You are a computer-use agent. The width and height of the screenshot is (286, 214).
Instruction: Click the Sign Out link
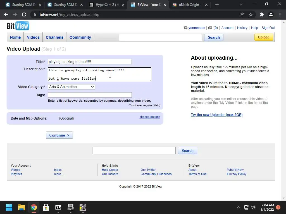[x=268, y=28]
